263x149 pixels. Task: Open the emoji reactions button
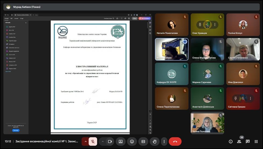(x=132, y=141)
